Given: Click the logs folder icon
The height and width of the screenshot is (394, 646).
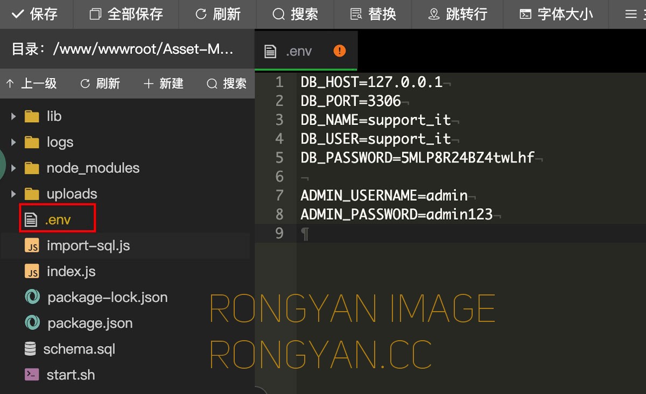Looking at the screenshot, I should [x=32, y=142].
